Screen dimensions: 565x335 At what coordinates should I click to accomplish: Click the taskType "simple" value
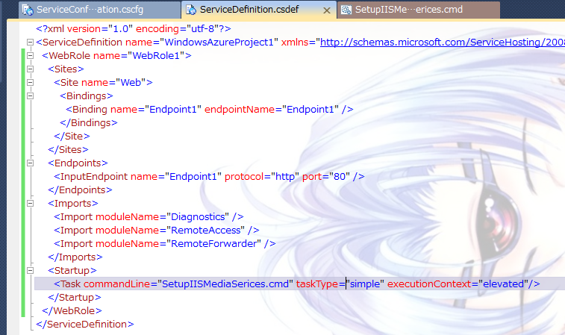[365, 284]
